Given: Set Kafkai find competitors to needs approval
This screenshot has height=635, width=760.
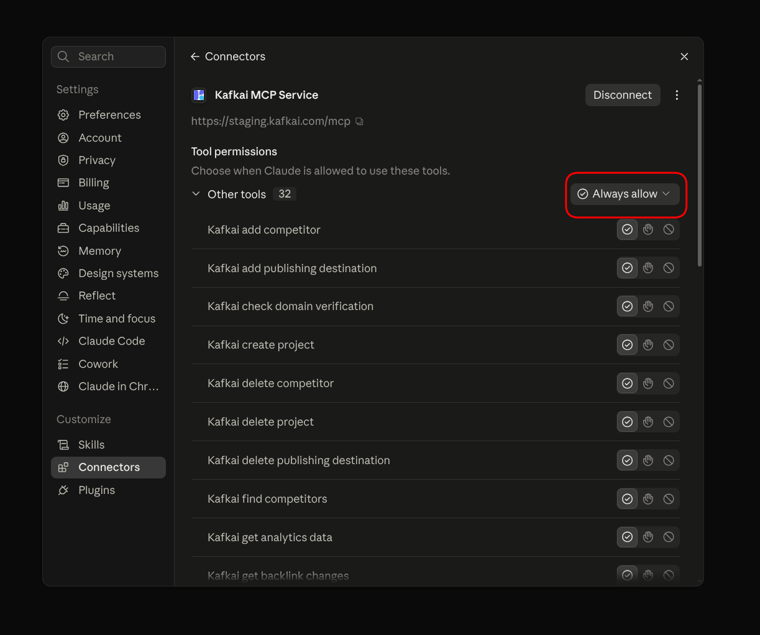Looking at the screenshot, I should click(x=648, y=499).
